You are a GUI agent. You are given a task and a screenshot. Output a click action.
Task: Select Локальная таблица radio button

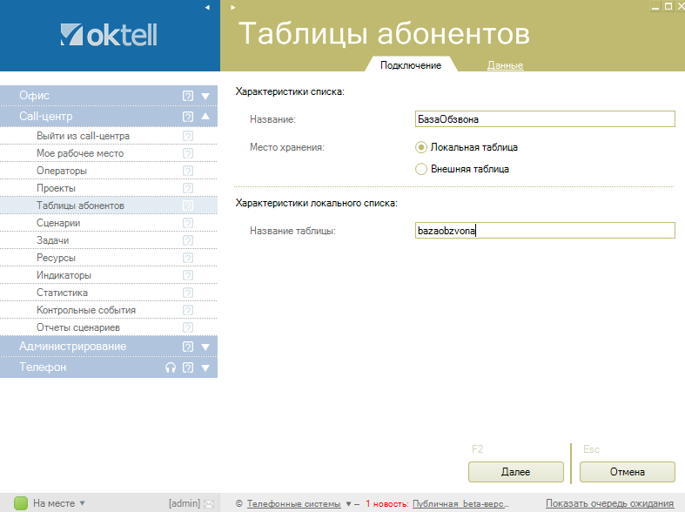pyautogui.click(x=421, y=147)
